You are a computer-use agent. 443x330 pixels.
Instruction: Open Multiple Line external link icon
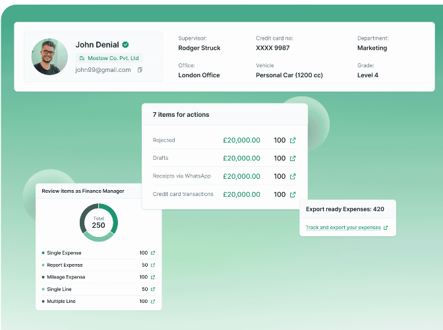[153, 302]
